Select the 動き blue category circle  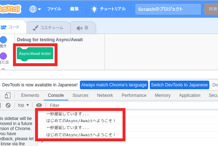[3, 40]
